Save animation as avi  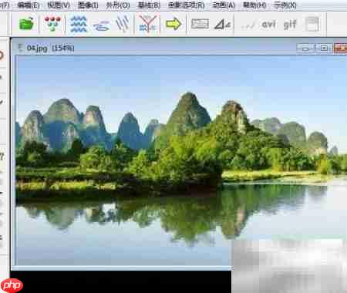point(268,25)
